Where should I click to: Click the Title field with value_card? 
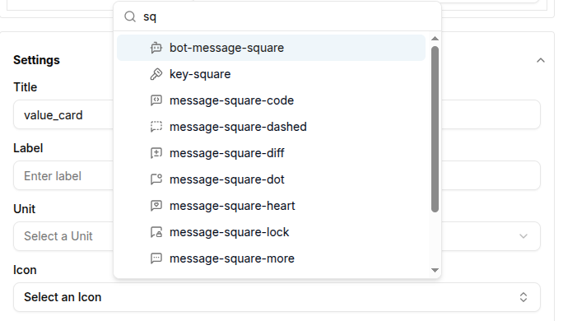tap(63, 114)
